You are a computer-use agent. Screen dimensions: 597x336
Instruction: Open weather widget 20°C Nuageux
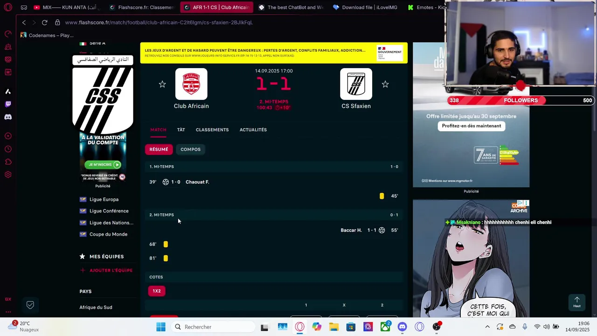23,326
